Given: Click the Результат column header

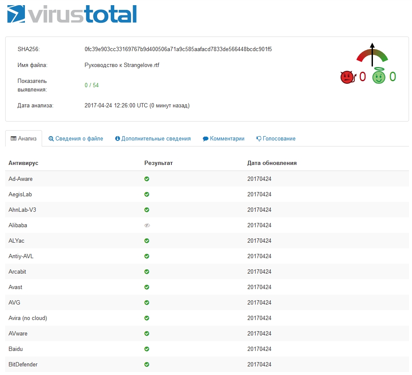Looking at the screenshot, I should [x=159, y=163].
